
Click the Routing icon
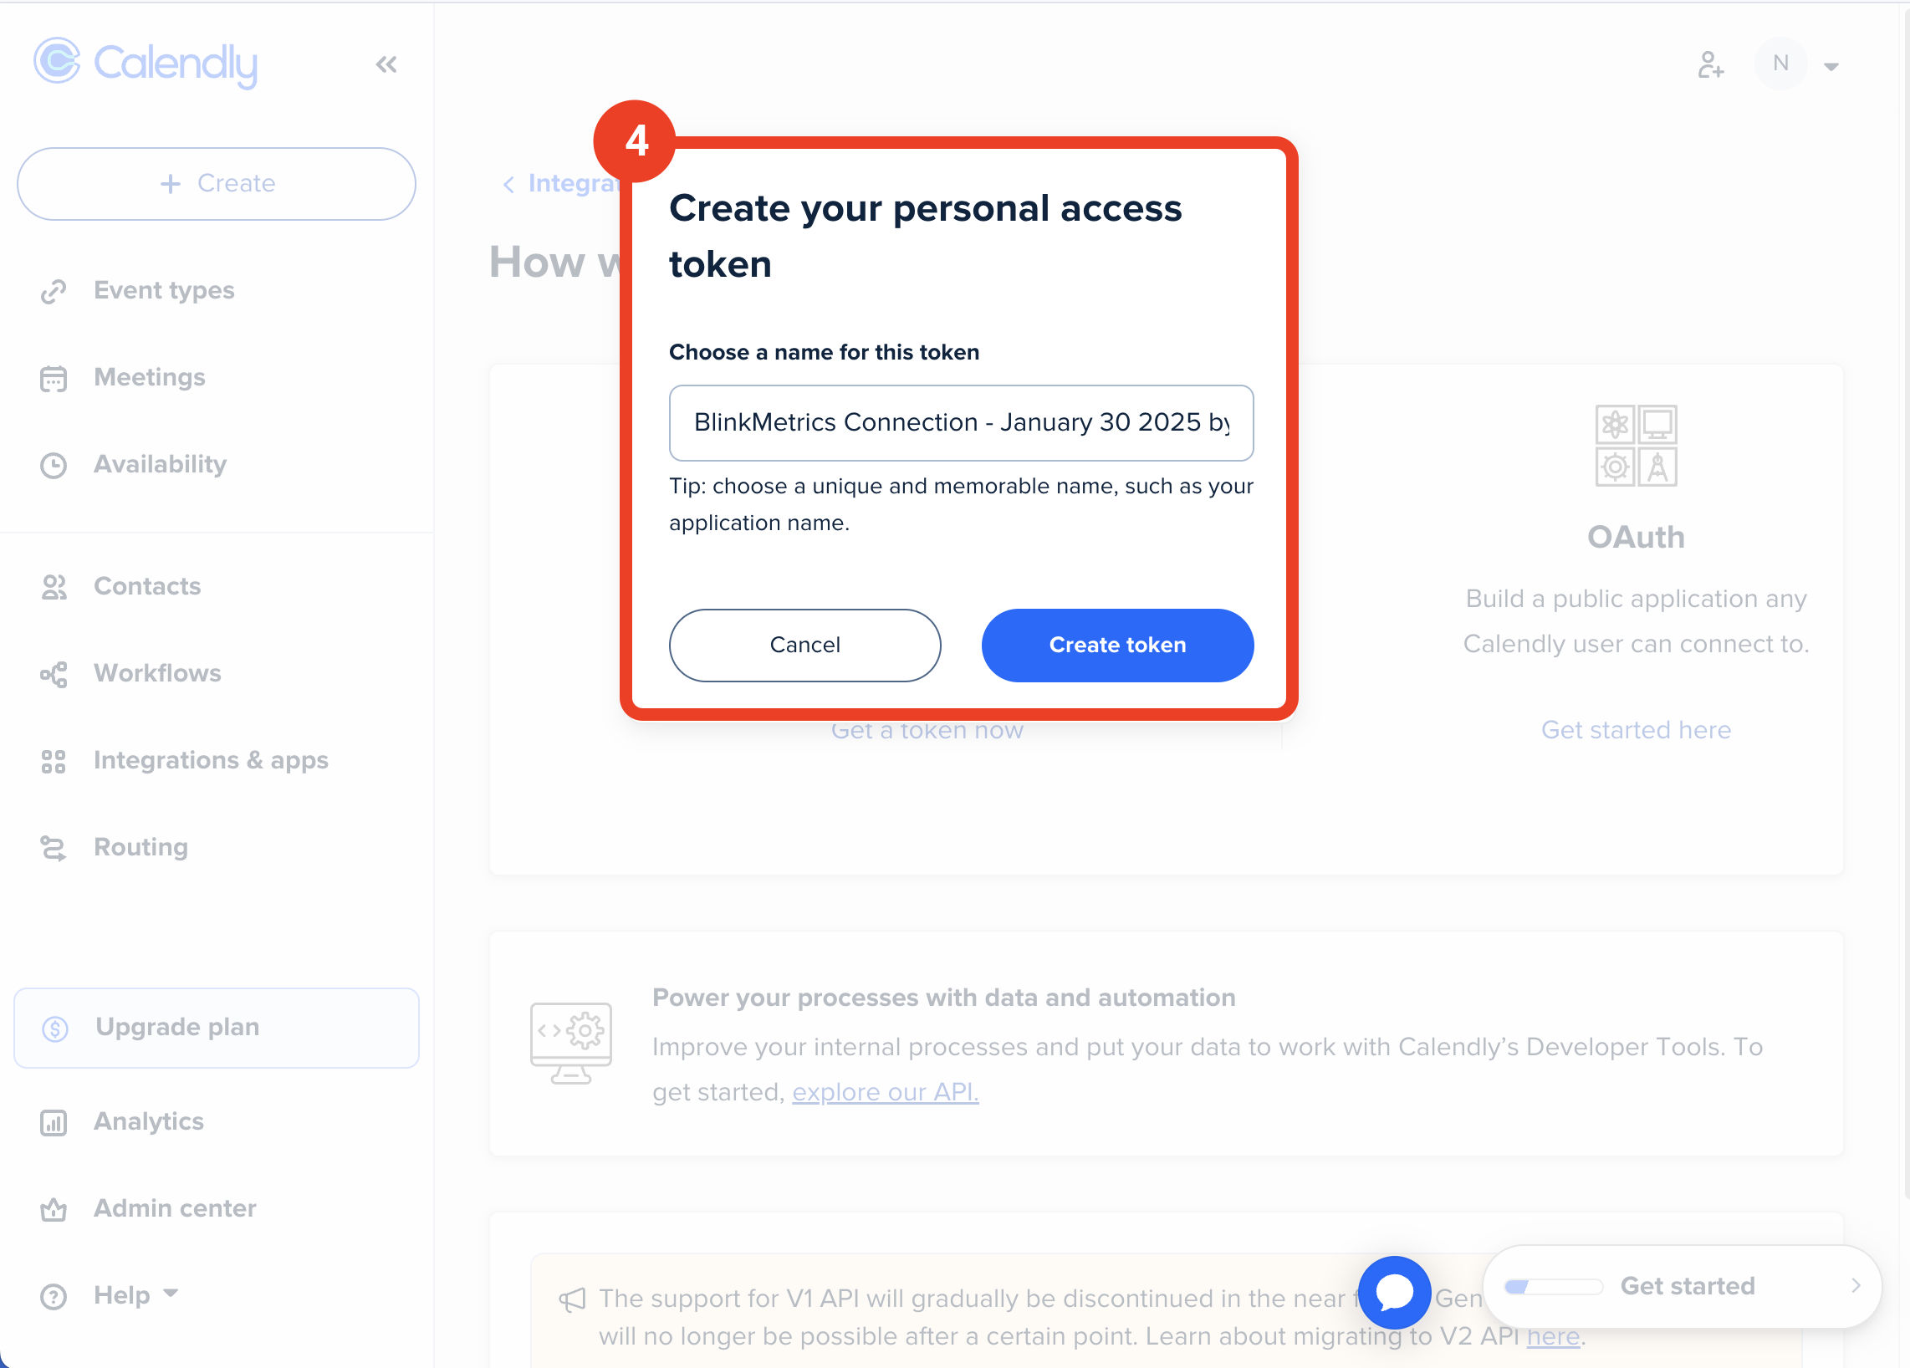(54, 848)
